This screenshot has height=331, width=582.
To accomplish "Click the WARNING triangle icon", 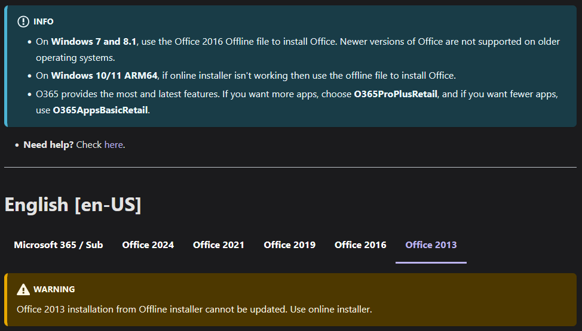I will [x=23, y=289].
